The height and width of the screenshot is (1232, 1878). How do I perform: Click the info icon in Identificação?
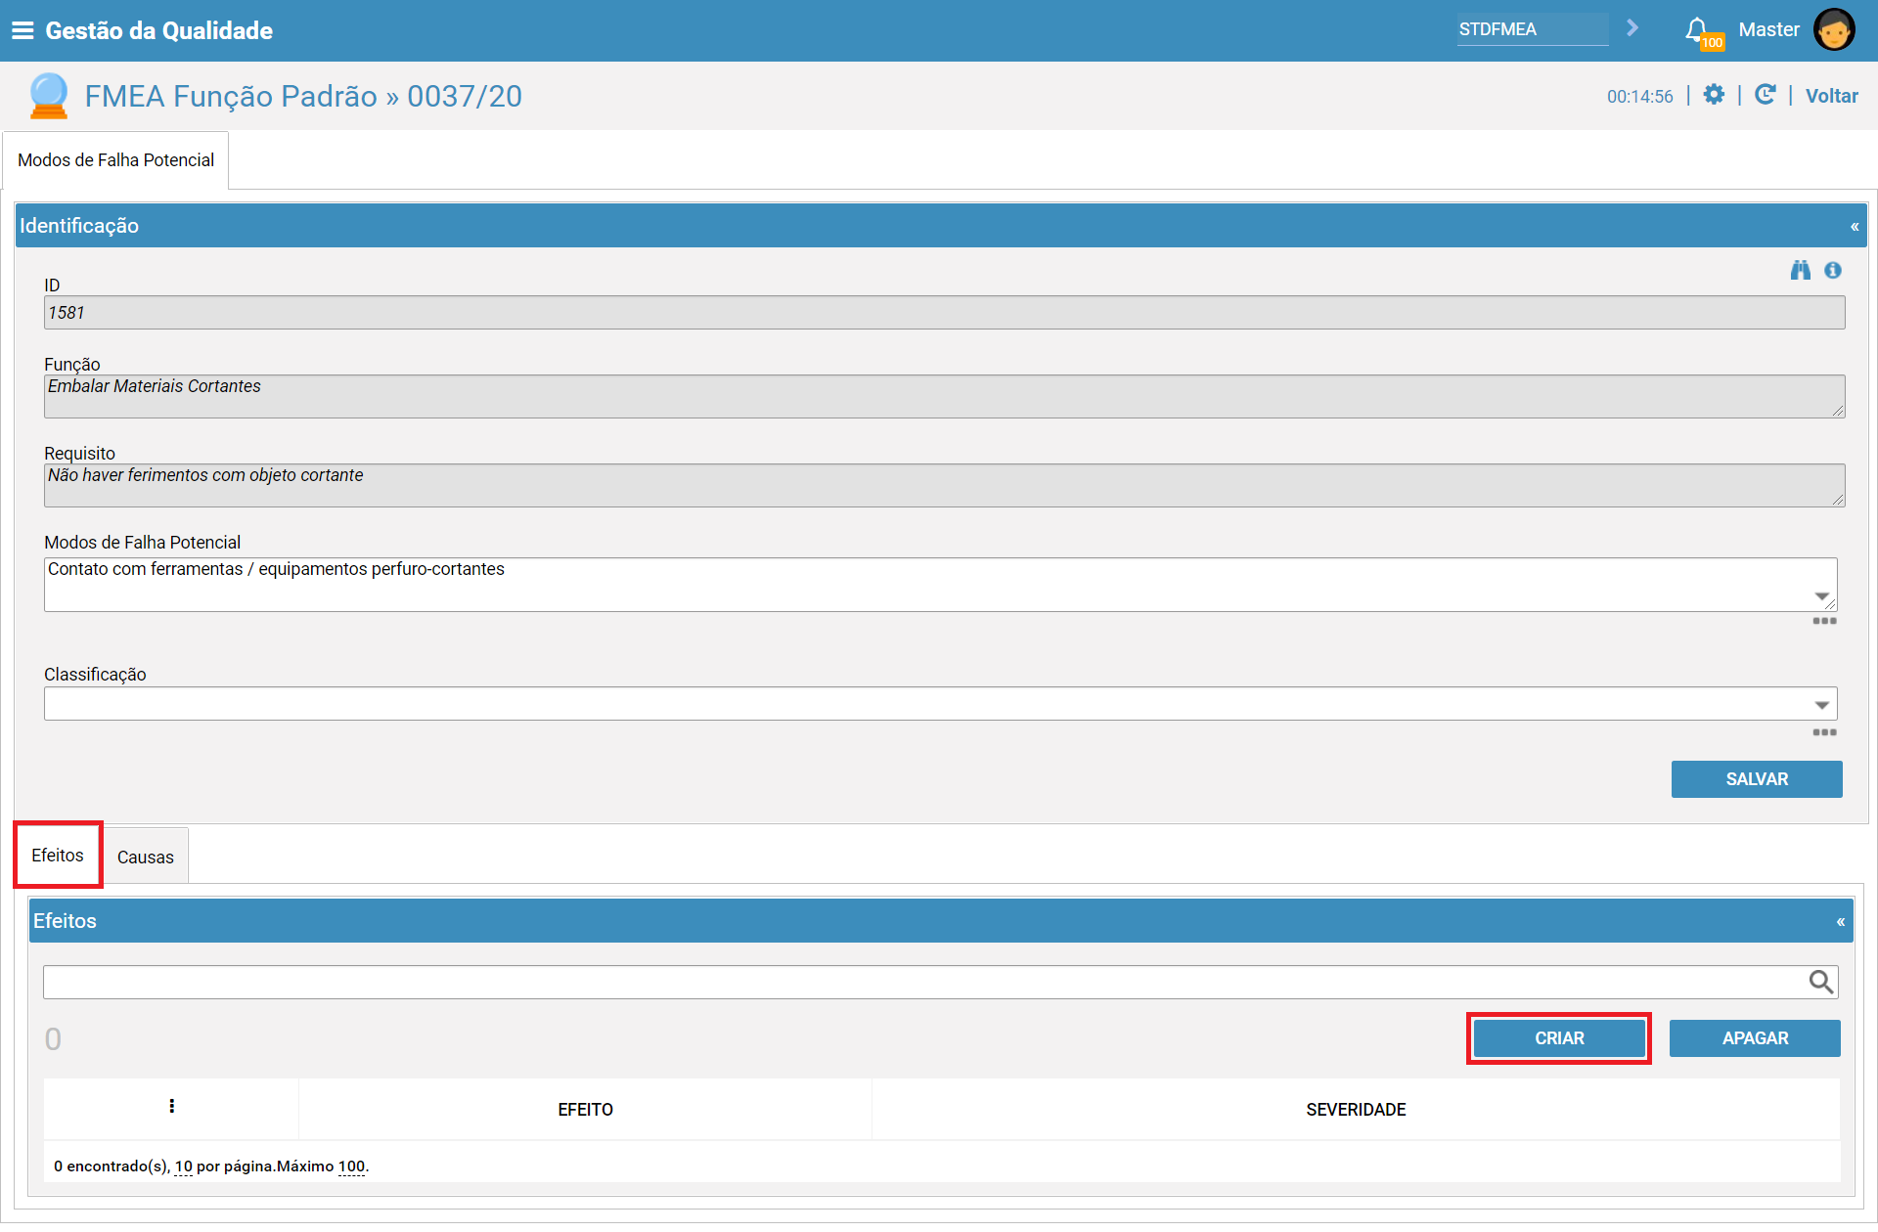pos(1833,271)
